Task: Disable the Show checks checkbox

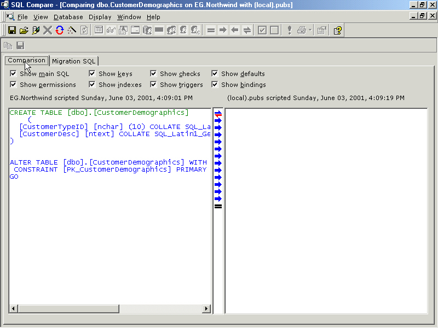Action: pos(153,74)
